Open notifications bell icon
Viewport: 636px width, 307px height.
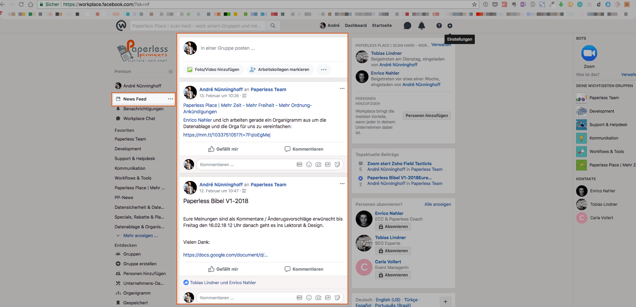point(421,26)
